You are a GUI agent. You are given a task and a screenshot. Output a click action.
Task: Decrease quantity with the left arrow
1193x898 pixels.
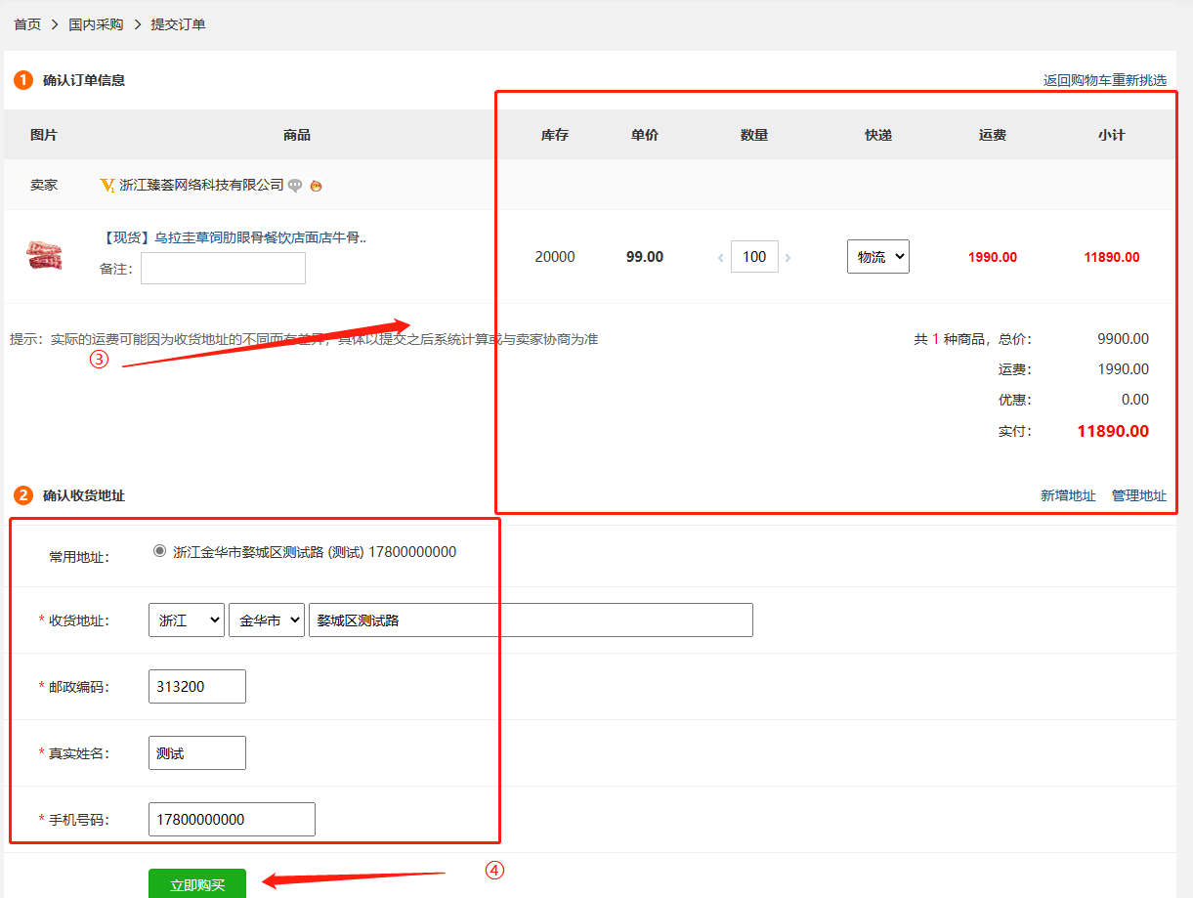[721, 258]
